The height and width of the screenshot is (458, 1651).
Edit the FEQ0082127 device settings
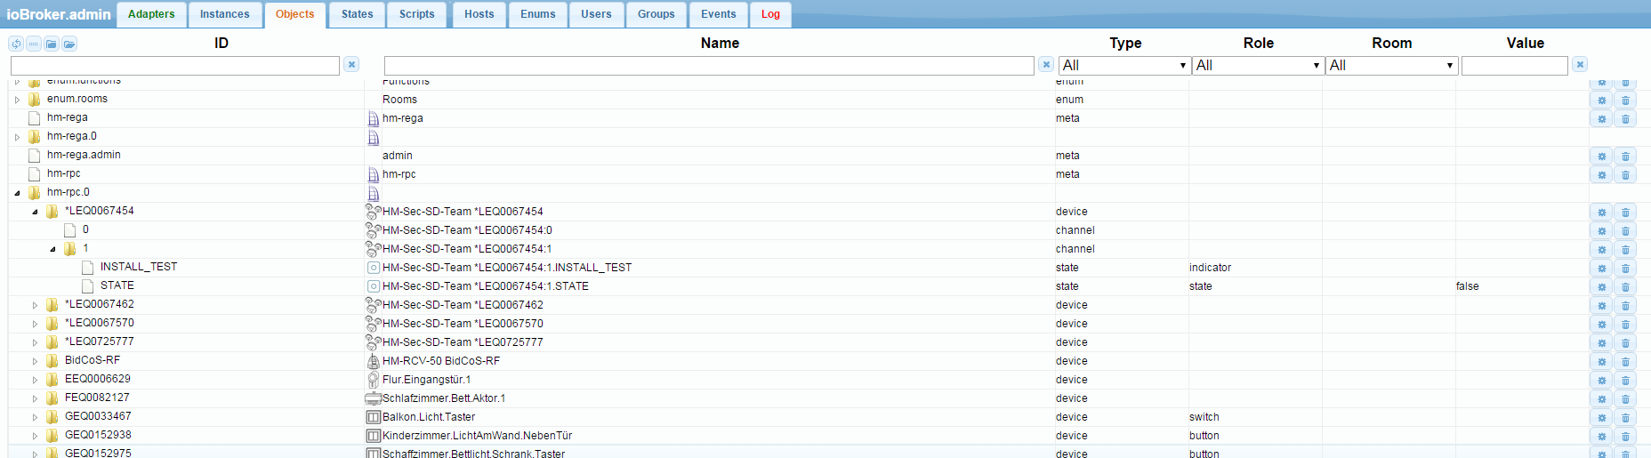(x=1601, y=398)
